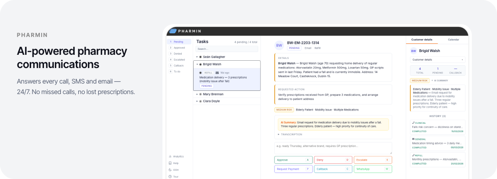Select the Pending queue in sidebar

tap(179, 42)
